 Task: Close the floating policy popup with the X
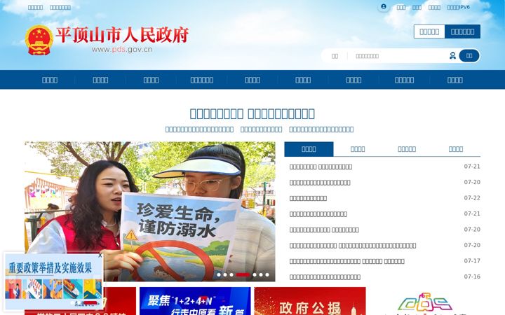coord(100,255)
